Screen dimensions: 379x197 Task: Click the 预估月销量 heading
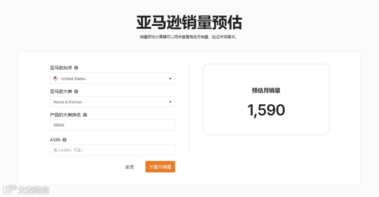tap(266, 91)
